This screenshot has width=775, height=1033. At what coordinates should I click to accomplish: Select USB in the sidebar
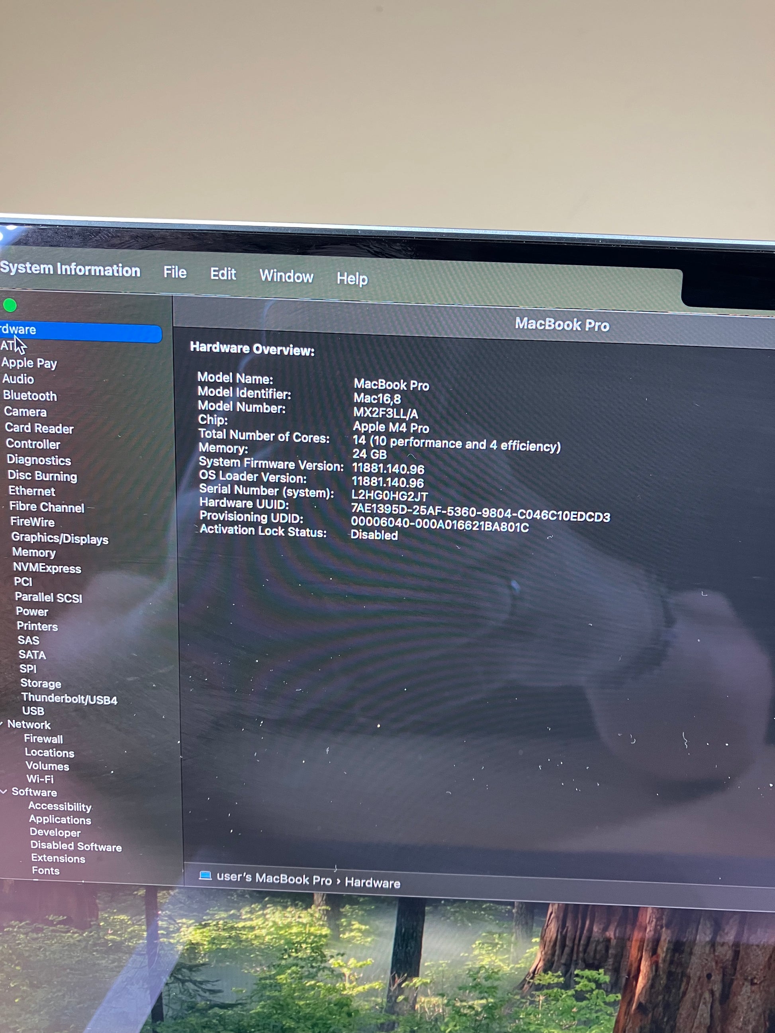click(33, 711)
